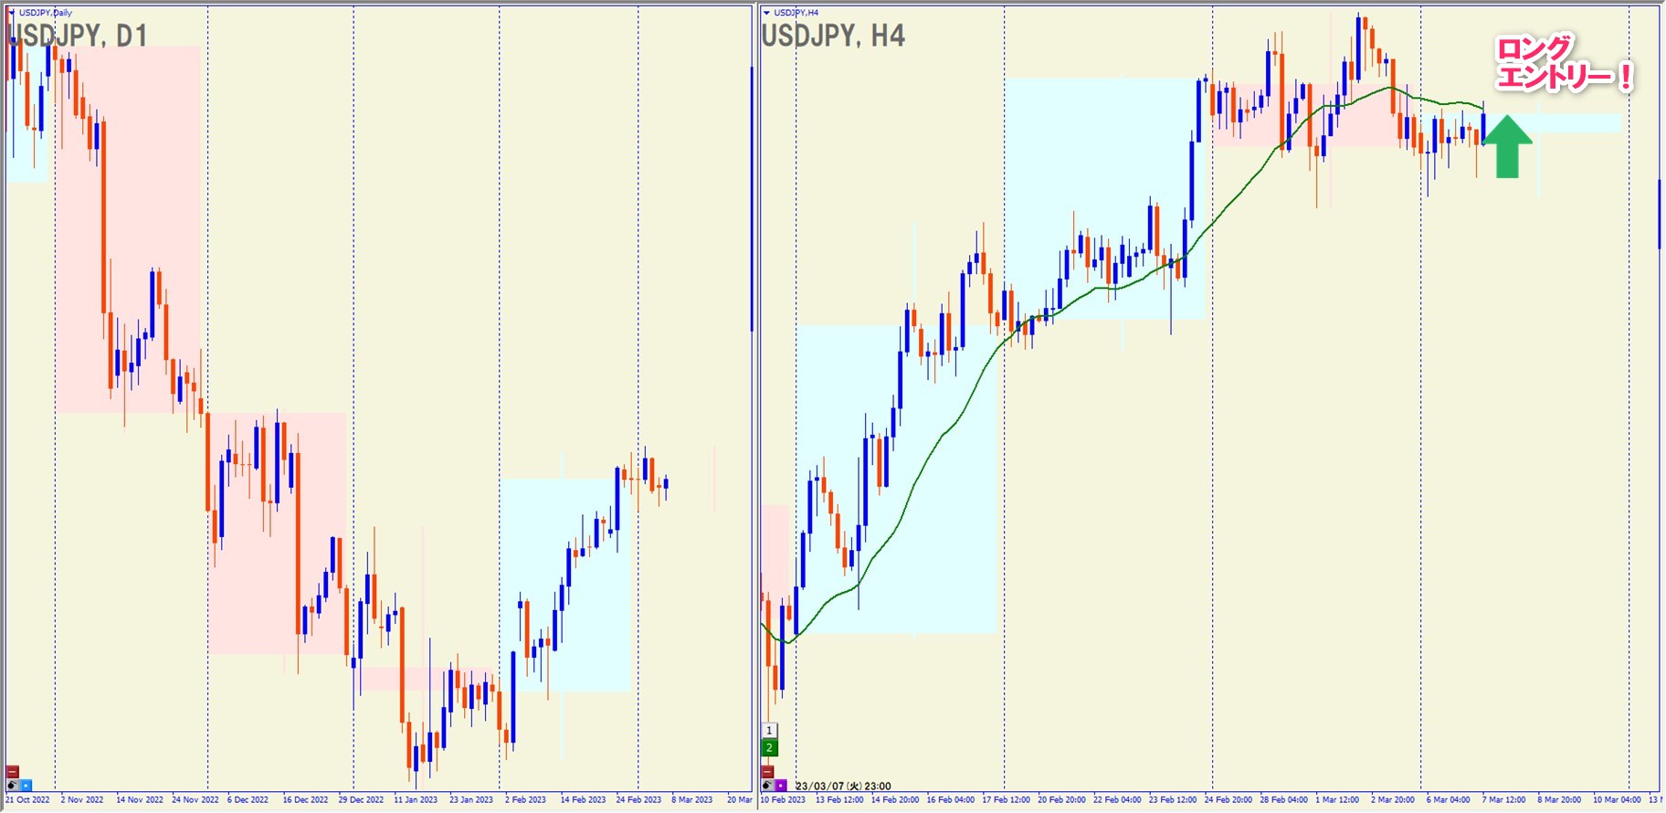Click the blue square icon on the D1 chart
The width and height of the screenshot is (1666, 813).
coord(26,785)
